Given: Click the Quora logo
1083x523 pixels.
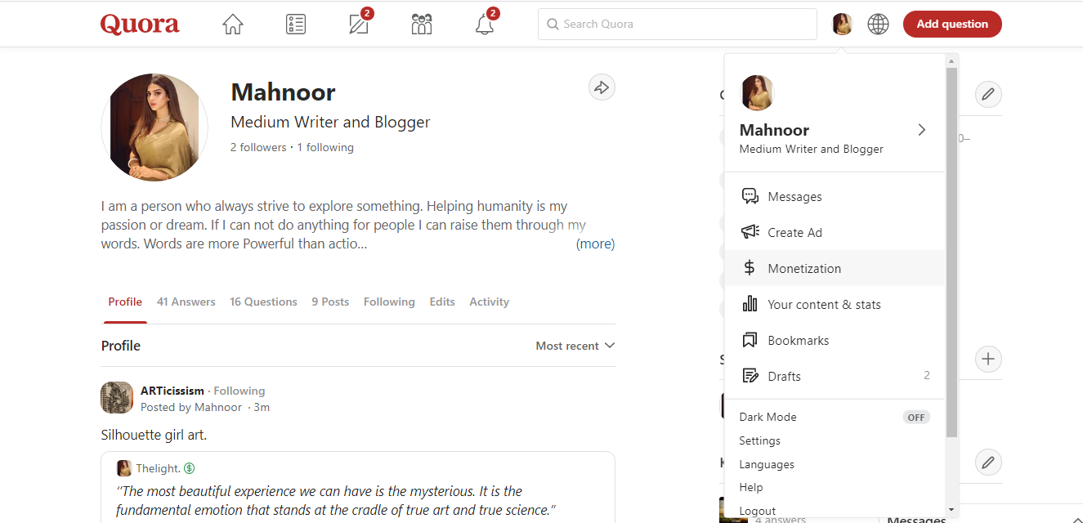Looking at the screenshot, I should click(x=140, y=24).
